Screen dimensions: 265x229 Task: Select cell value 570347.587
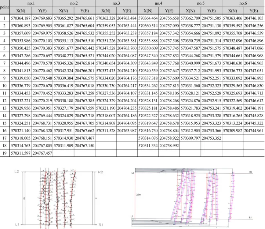pyautogui.click(x=190, y=48)
